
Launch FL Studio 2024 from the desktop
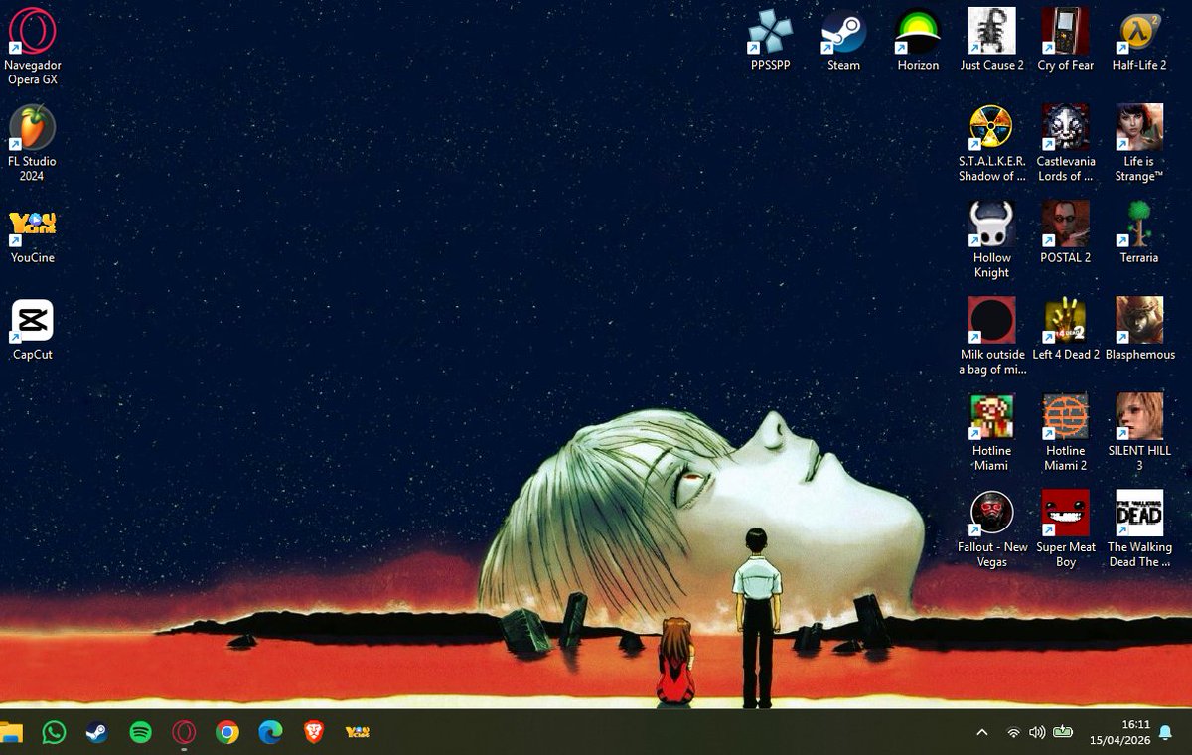point(32,143)
